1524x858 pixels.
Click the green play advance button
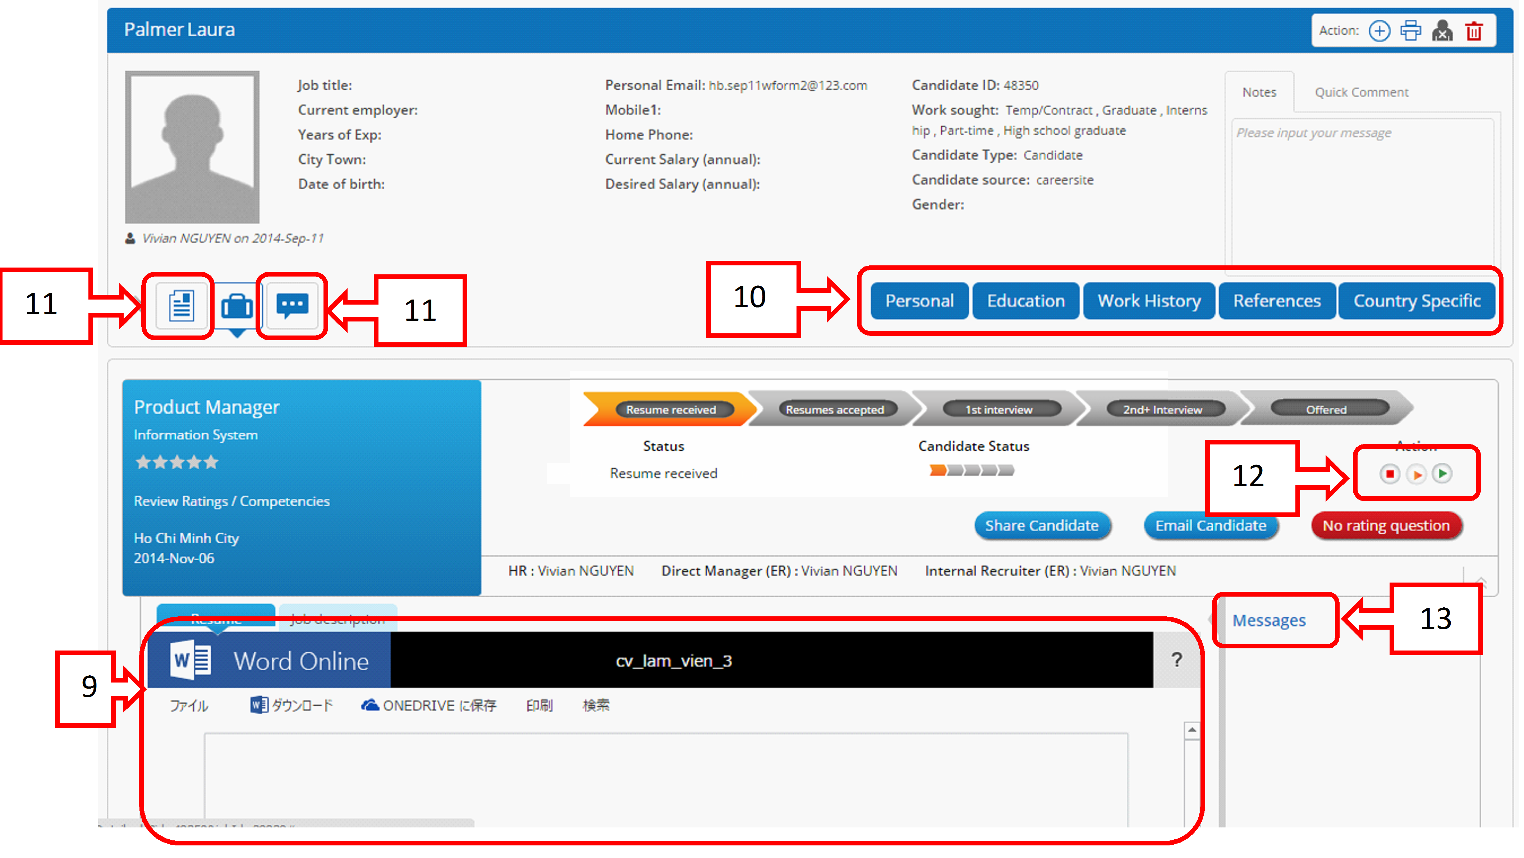click(x=1442, y=473)
